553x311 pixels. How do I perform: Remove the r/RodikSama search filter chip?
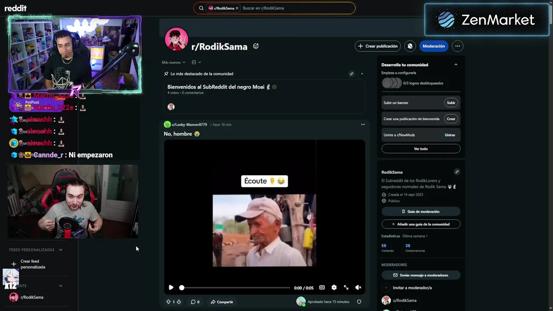(x=237, y=8)
